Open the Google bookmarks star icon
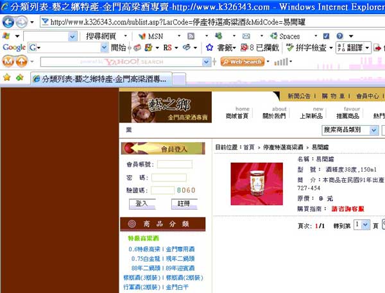 pos(209,47)
